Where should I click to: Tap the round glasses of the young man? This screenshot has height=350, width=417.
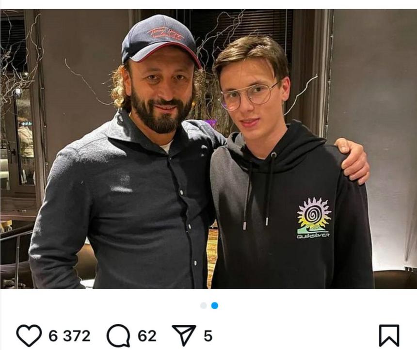coord(250,95)
